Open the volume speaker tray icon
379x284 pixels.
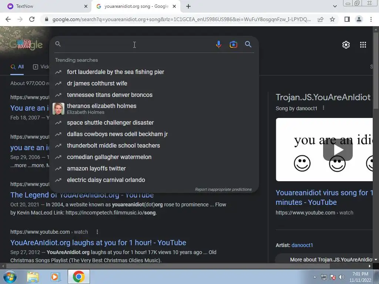point(342,277)
